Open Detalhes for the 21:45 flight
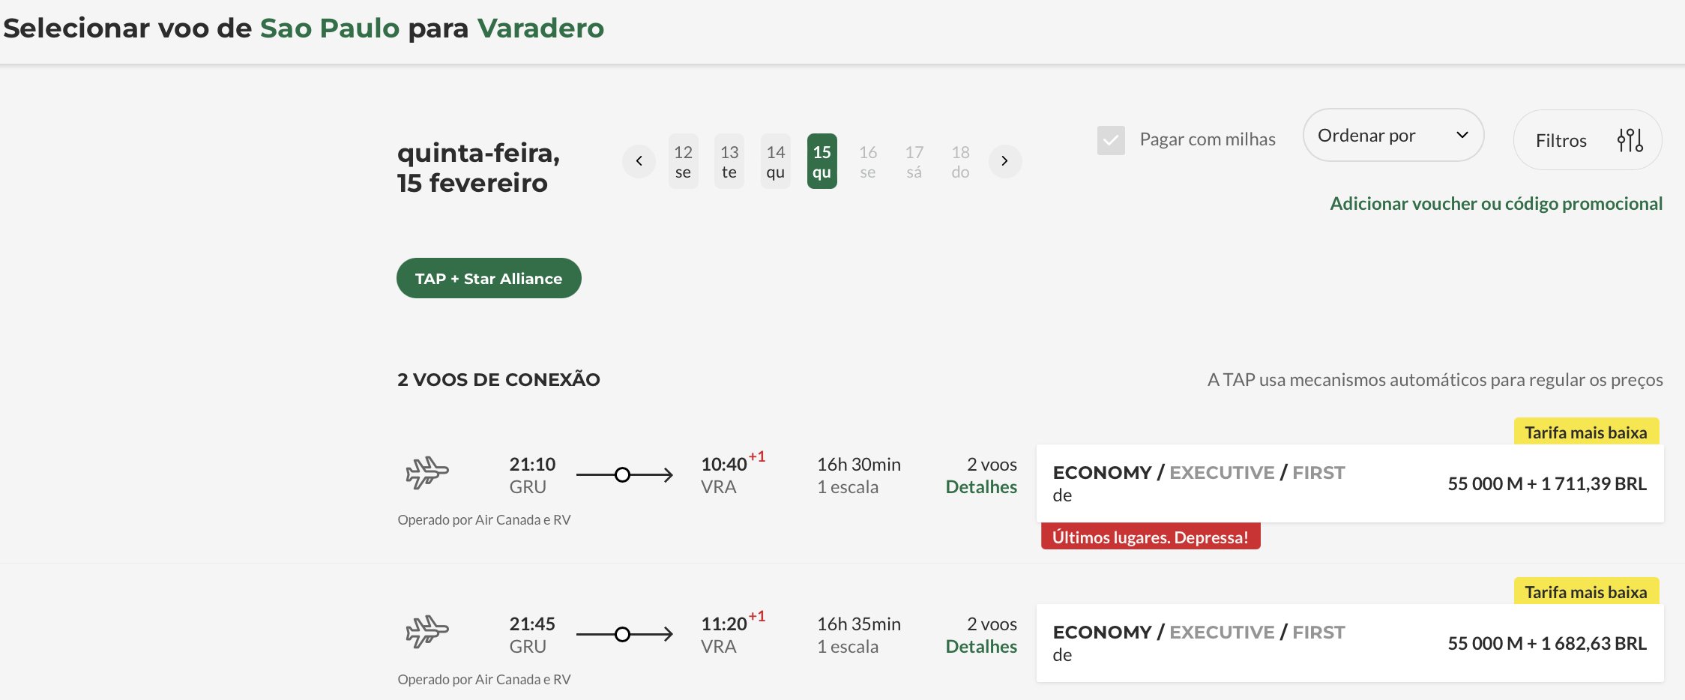The width and height of the screenshot is (1685, 700). tap(981, 647)
